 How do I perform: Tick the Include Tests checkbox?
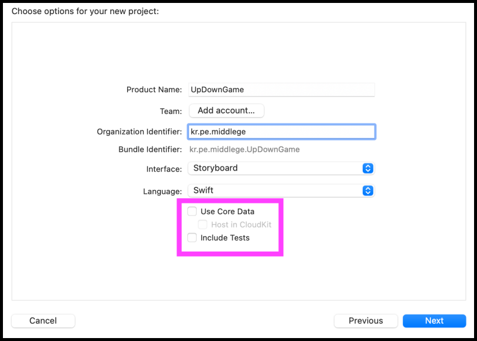pos(192,238)
